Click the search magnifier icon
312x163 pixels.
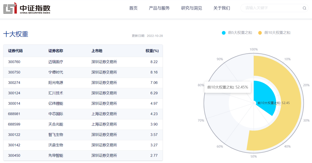(304, 8)
